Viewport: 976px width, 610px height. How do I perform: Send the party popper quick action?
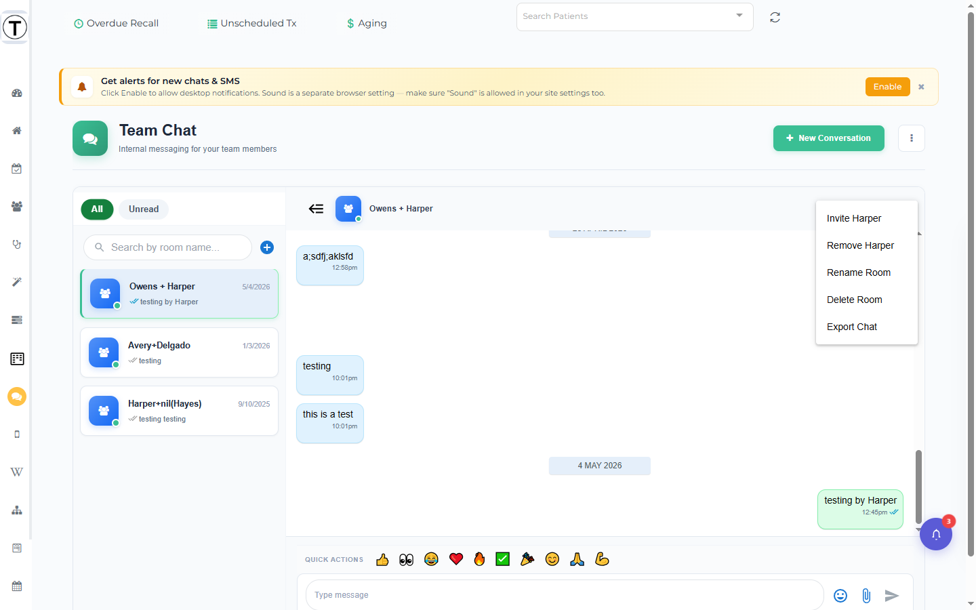point(527,559)
